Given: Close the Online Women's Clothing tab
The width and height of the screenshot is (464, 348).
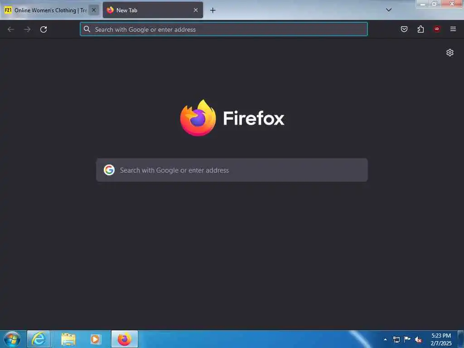Looking at the screenshot, I should 94,10.
